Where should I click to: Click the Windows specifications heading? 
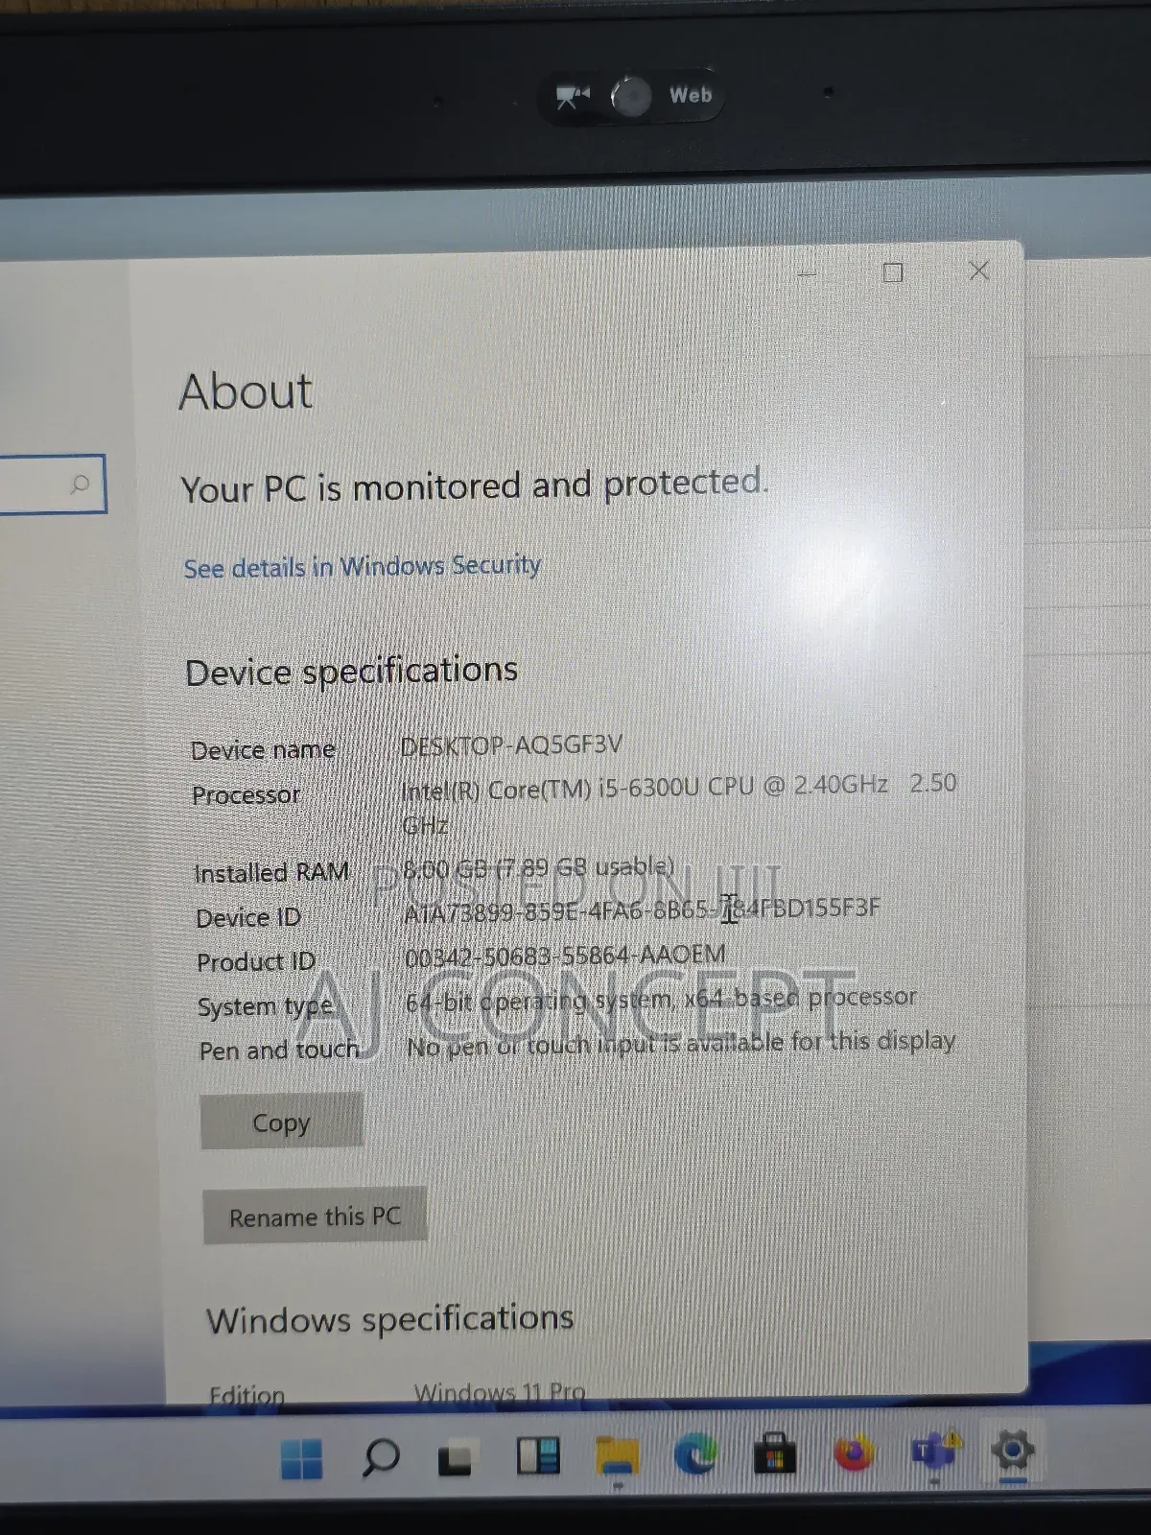(x=389, y=1319)
